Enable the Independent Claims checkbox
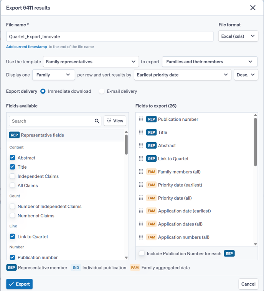Image resolution: width=264 pixels, height=291 pixels. pos(13,176)
